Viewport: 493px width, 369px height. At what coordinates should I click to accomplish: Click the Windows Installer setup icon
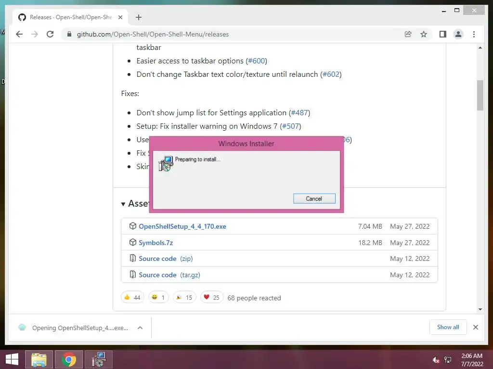pyautogui.click(x=166, y=163)
